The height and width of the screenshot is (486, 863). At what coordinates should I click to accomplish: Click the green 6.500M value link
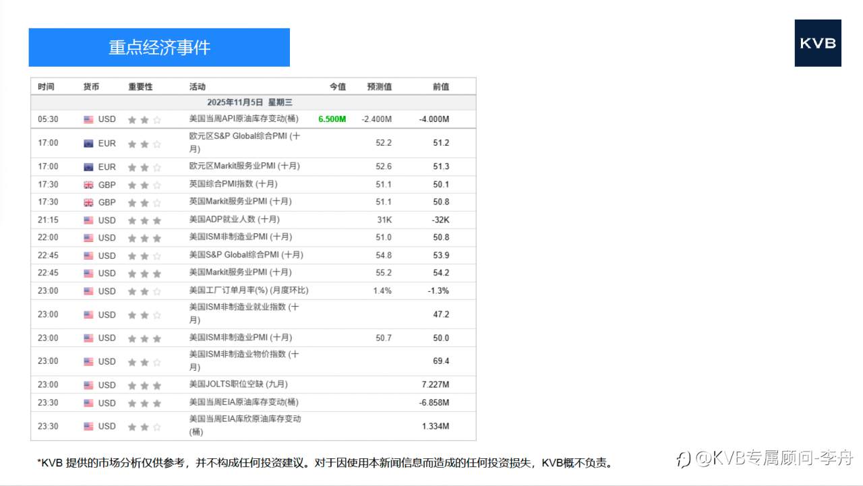[331, 119]
